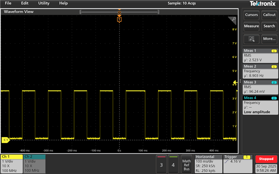Click the Low amplitude warning text
Image resolution: width=279 pixels, height=174 pixels.
[x=257, y=112]
